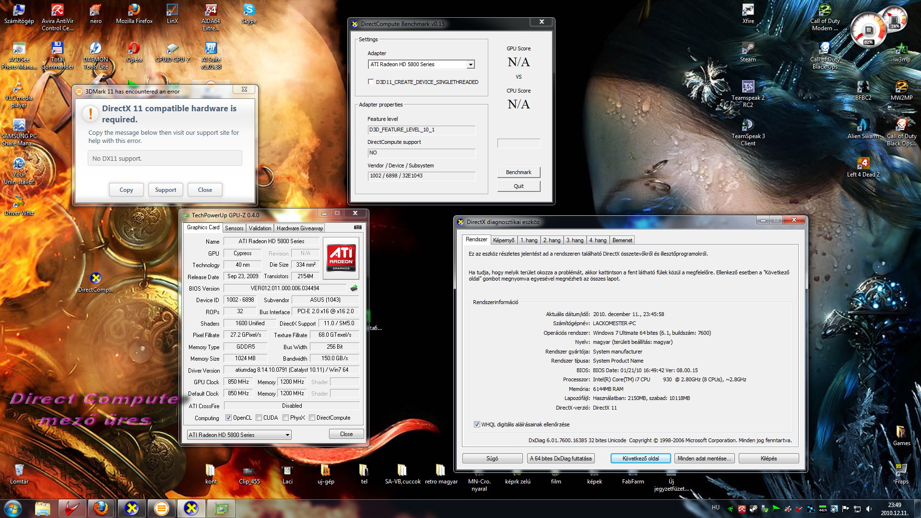Image resolution: width=921 pixels, height=518 pixels.
Task: Launch Left 4 Dead 2 shortcut
Action: tap(863, 167)
